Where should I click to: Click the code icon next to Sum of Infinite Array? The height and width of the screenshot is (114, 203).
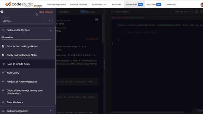coord(3,64)
